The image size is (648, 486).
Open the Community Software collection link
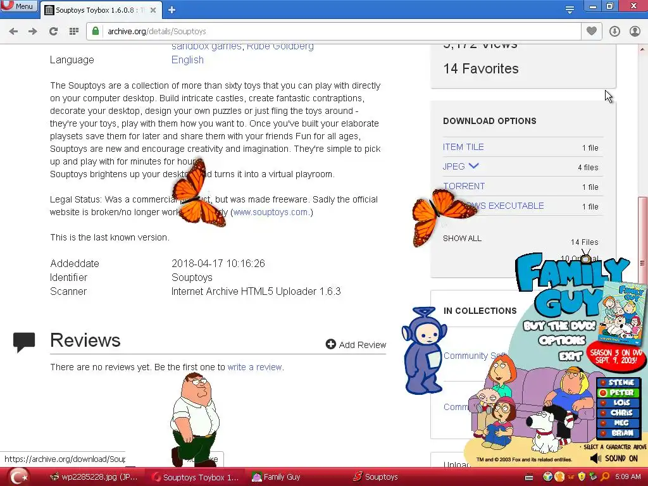(475, 356)
